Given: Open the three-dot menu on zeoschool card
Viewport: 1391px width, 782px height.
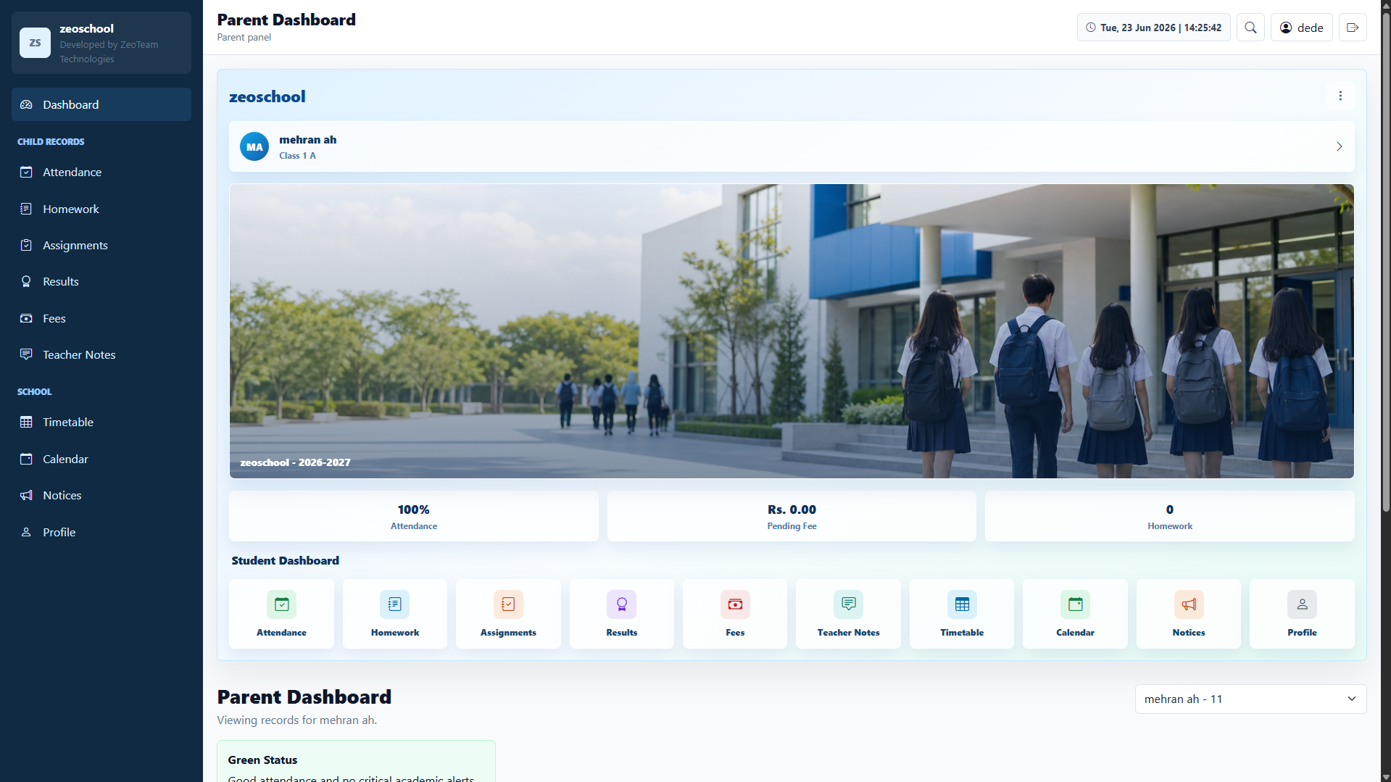Looking at the screenshot, I should tap(1340, 96).
